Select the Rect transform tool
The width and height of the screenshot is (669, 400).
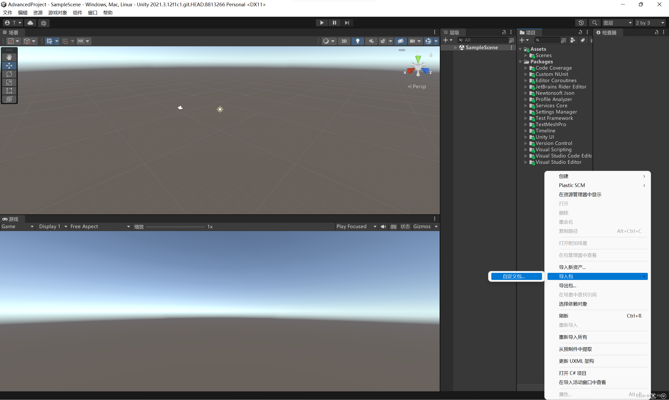click(9, 91)
